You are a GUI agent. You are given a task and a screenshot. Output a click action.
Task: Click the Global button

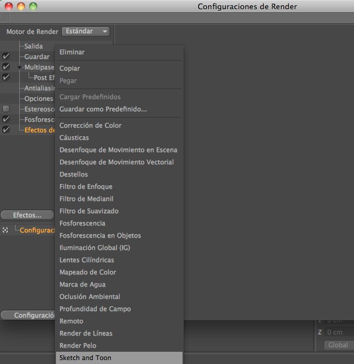tap(338, 345)
